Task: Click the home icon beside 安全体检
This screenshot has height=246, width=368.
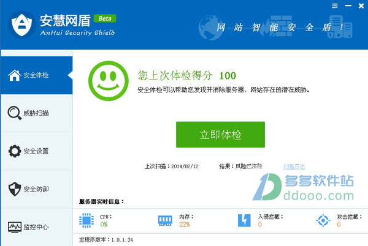Action: click(15, 75)
